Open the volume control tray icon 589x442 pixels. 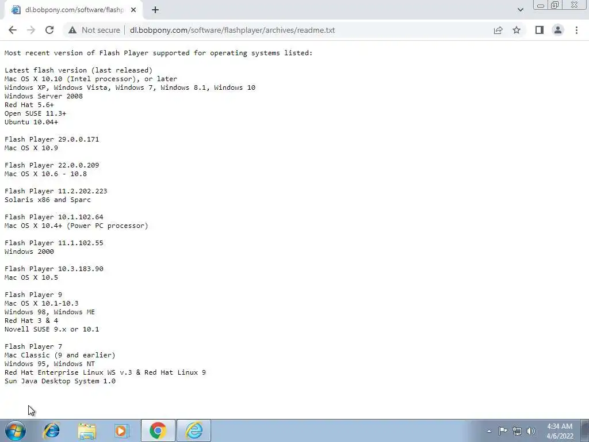(x=531, y=431)
